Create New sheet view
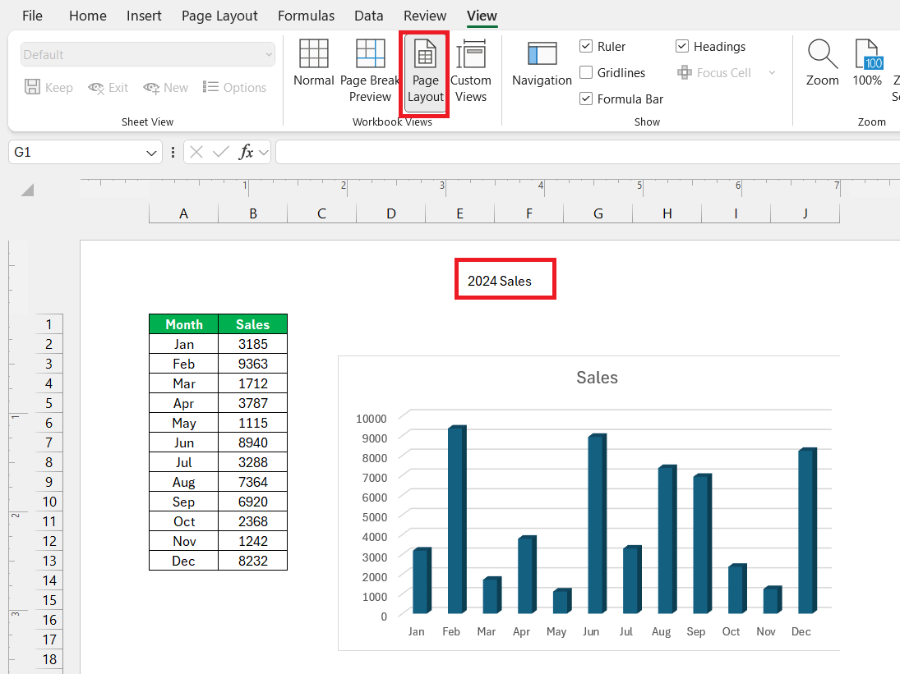Image resolution: width=900 pixels, height=674 pixels. 151,88
